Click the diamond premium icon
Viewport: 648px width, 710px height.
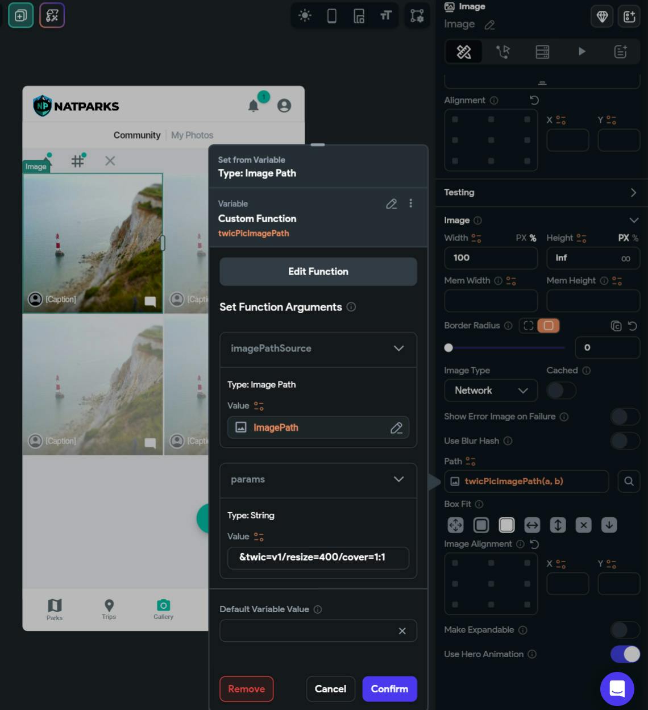603,16
